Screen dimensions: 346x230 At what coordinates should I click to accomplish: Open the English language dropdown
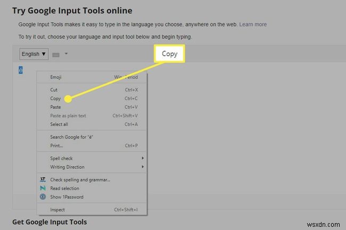34,54
